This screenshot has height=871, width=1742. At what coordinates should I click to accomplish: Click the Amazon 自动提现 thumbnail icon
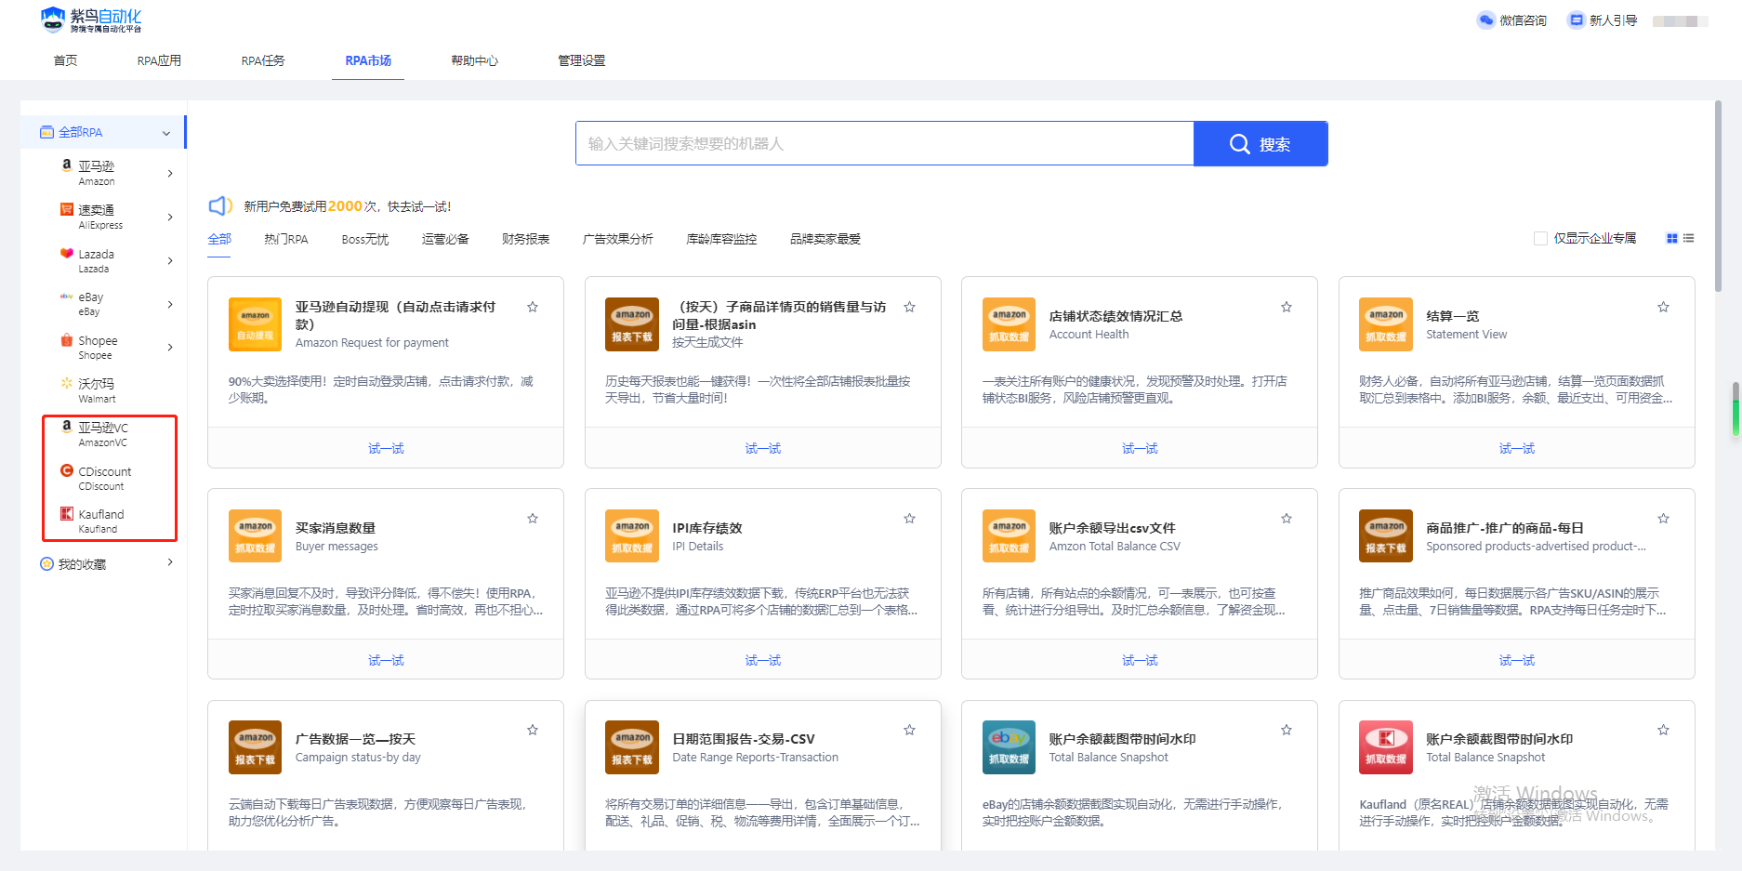pos(255,324)
